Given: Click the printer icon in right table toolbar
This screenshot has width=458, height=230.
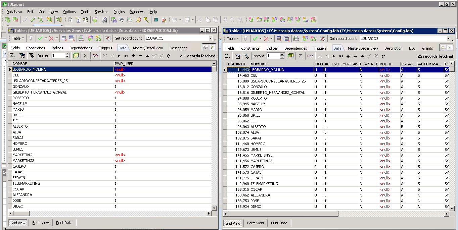Looking at the screenshot, I should coord(296,39).
